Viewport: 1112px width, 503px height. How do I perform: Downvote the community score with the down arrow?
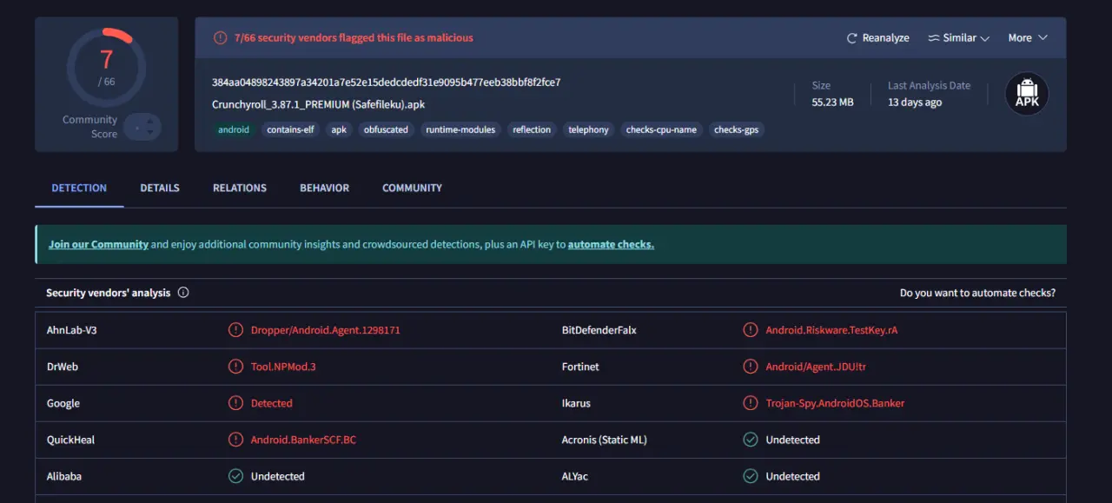(x=149, y=134)
